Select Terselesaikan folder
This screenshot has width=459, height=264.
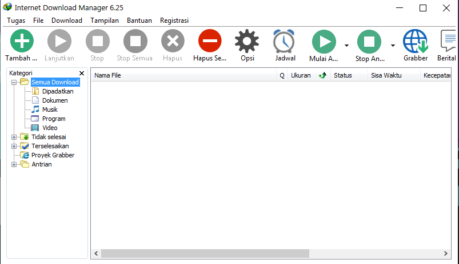tap(50, 146)
